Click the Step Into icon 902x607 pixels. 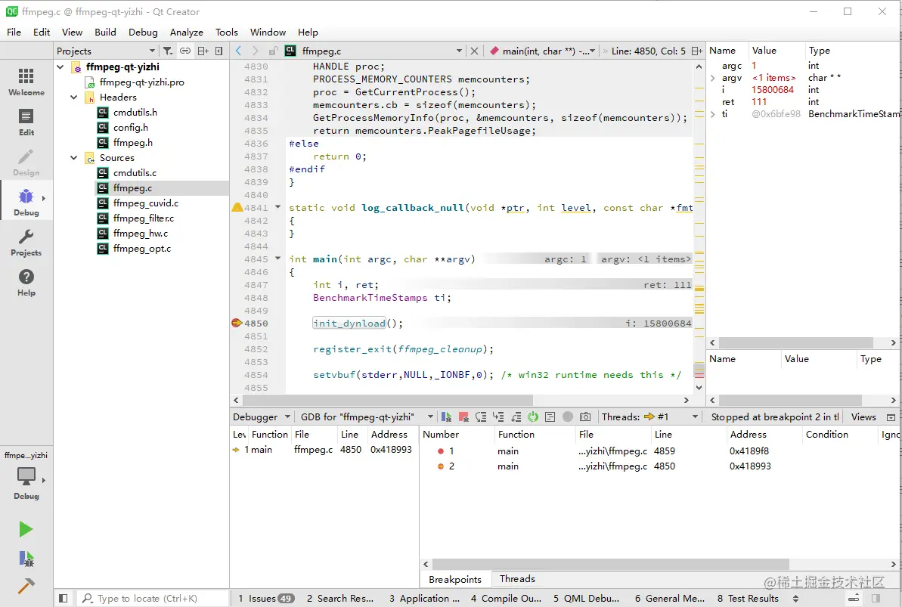[x=498, y=417]
